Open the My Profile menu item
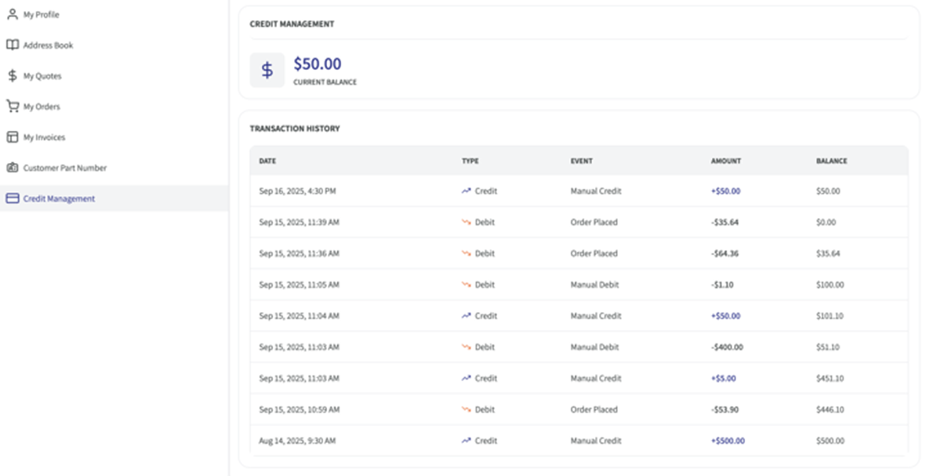This screenshot has width=926, height=476. coord(41,15)
